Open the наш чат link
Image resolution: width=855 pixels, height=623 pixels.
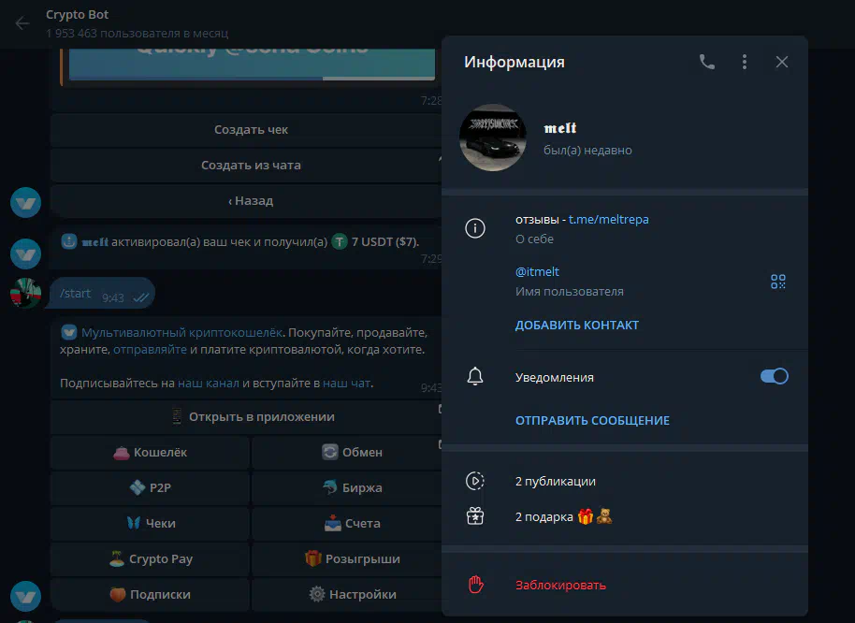click(346, 384)
